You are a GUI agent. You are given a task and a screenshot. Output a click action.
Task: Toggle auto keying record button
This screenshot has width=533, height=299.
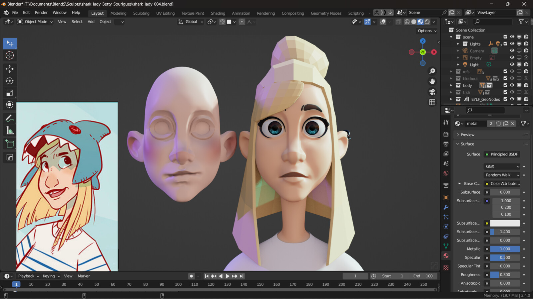pyautogui.click(x=191, y=276)
